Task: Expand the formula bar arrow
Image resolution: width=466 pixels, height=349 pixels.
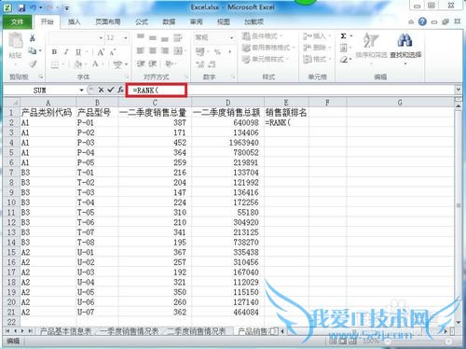Action: (459, 90)
